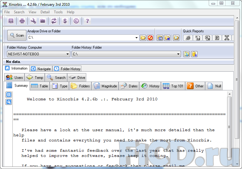
Task: Click the copyright symbol toolbar icon
Action: [76, 21]
